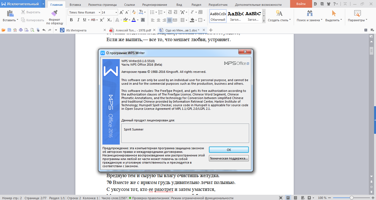Click the Save floppy icon in quick toolbar
Viewport: 376px width, 200px height.
pyautogui.click(x=9, y=30)
